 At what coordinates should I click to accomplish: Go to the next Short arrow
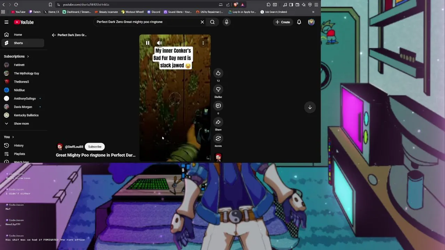tap(310, 107)
